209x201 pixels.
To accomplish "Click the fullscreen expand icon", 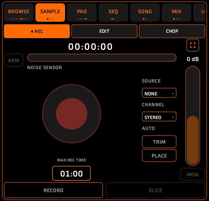I will pyautogui.click(x=192, y=45).
